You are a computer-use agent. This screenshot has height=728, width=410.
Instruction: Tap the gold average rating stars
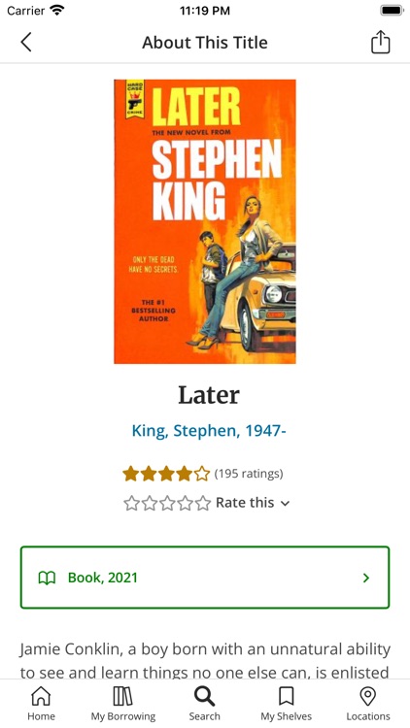[166, 474]
